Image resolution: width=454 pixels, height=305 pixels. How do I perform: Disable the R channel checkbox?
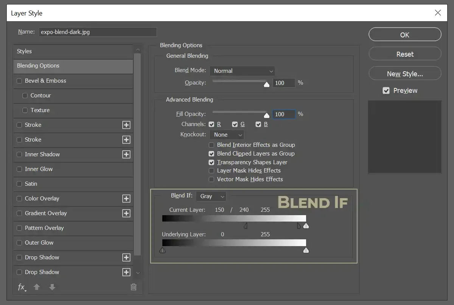point(211,124)
